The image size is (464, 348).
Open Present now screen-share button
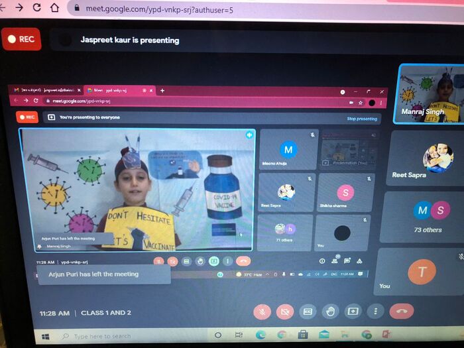pos(353,312)
